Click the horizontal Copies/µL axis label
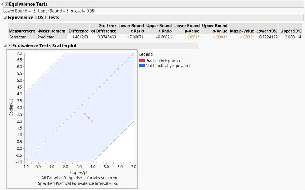 point(79,173)
